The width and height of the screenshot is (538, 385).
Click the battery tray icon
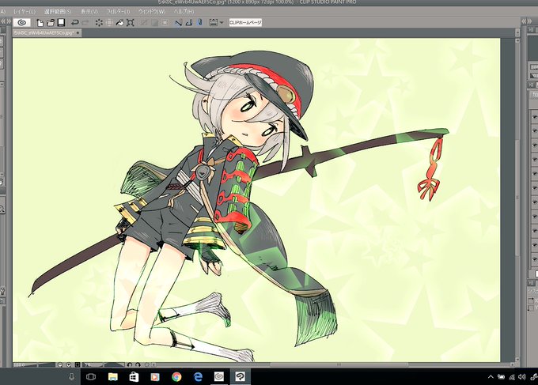click(x=501, y=377)
